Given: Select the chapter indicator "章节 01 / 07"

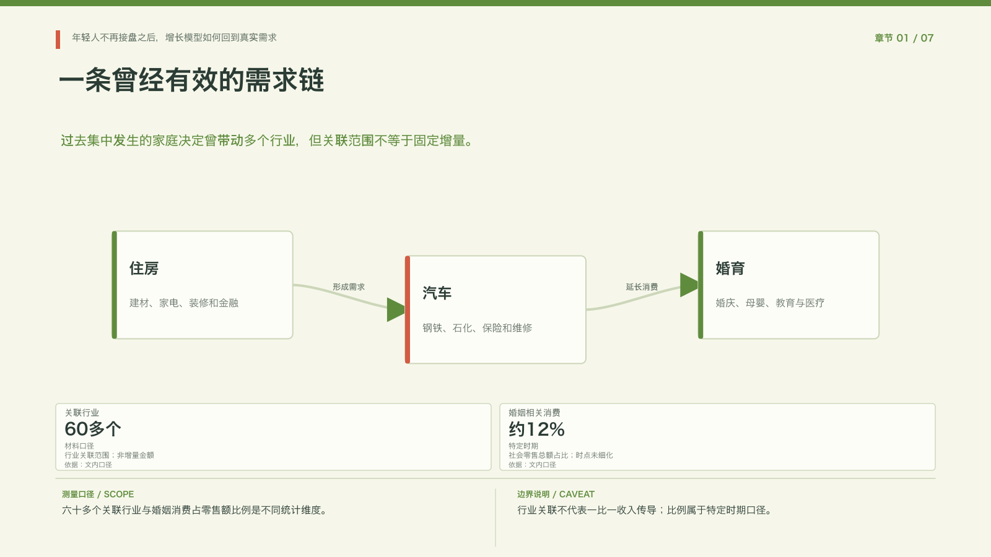Looking at the screenshot, I should pyautogui.click(x=904, y=38).
